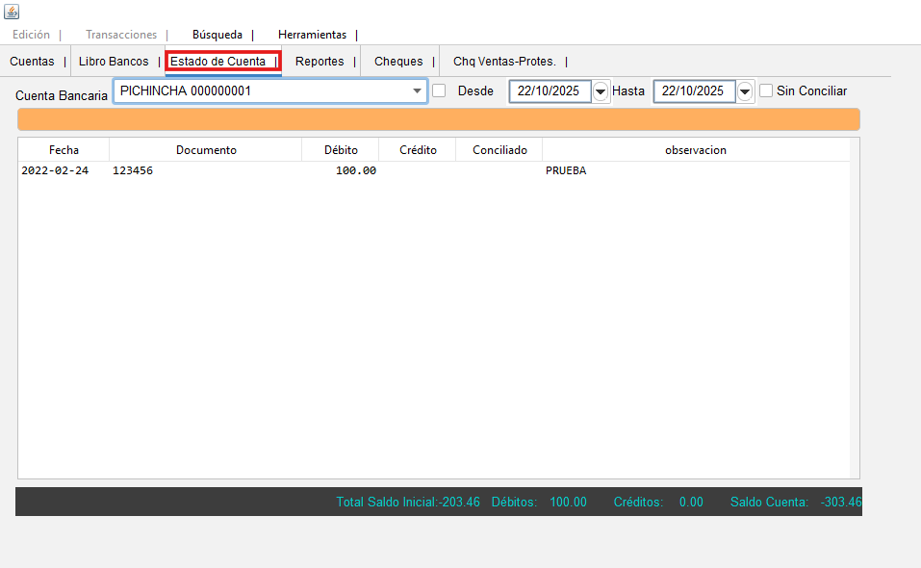Open the Transacciones menu
The height and width of the screenshot is (568, 921).
(x=121, y=35)
